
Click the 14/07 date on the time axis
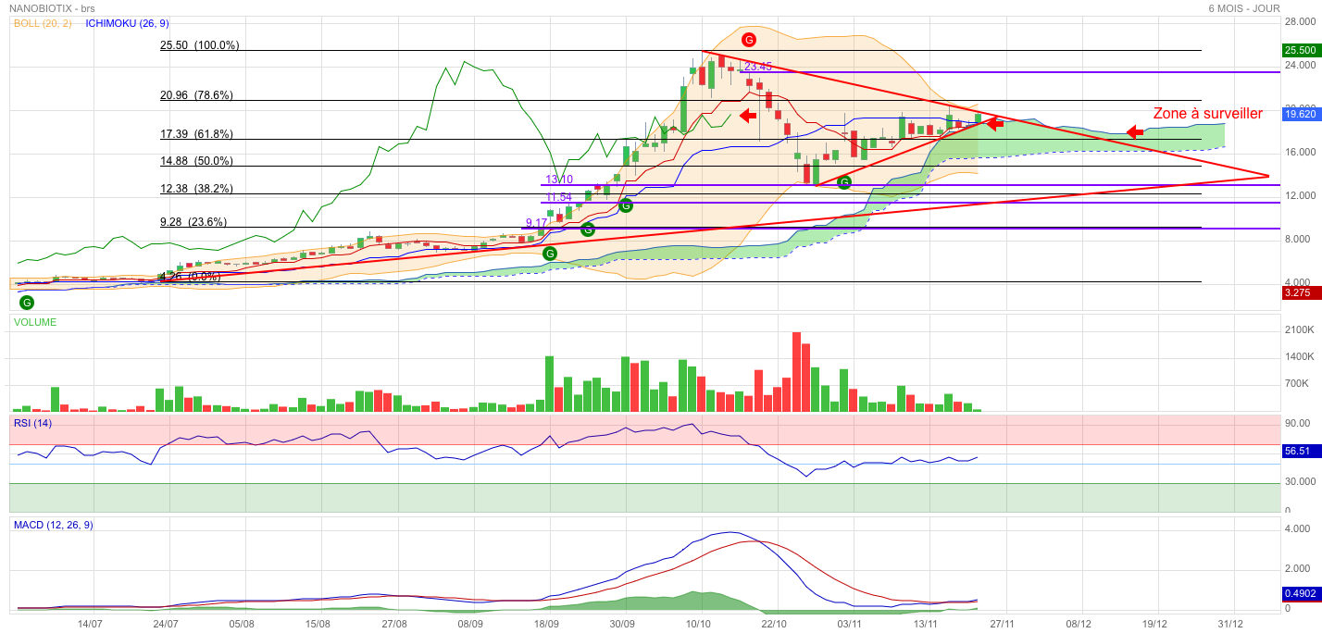(x=90, y=624)
